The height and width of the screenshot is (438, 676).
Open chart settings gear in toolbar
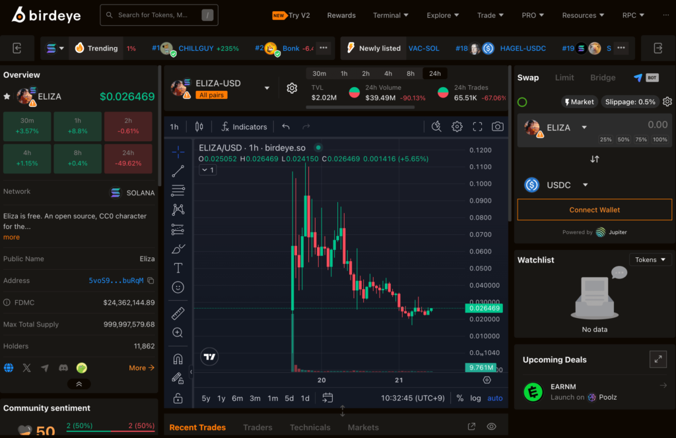coord(457,127)
